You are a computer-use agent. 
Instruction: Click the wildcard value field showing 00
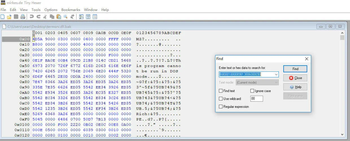pyautogui.click(x=257, y=99)
